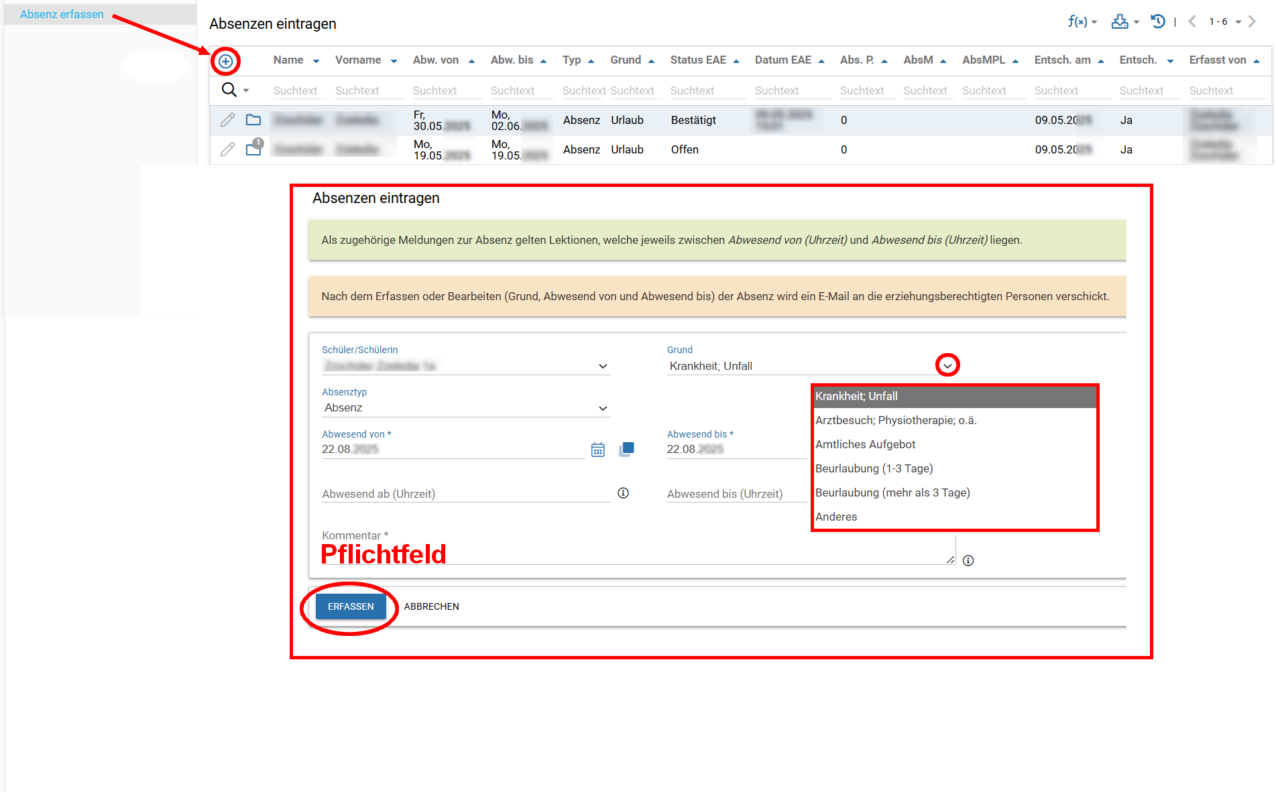Click the history restore icon in the toolbar

point(1158,21)
